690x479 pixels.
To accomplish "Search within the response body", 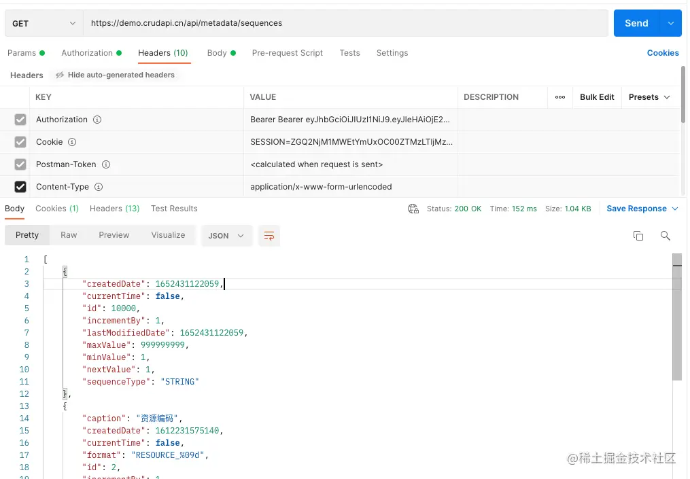I will tap(666, 236).
